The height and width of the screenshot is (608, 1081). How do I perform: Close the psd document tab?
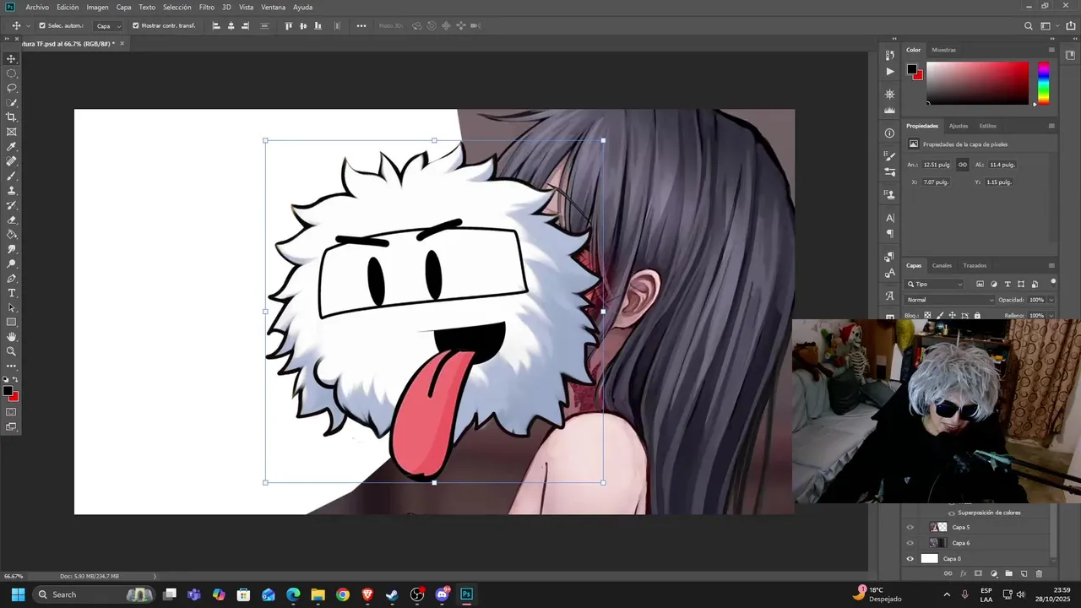point(122,43)
